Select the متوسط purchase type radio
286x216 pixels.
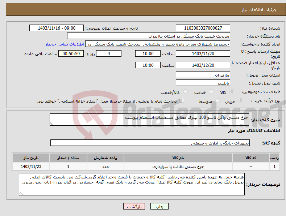click(217, 100)
